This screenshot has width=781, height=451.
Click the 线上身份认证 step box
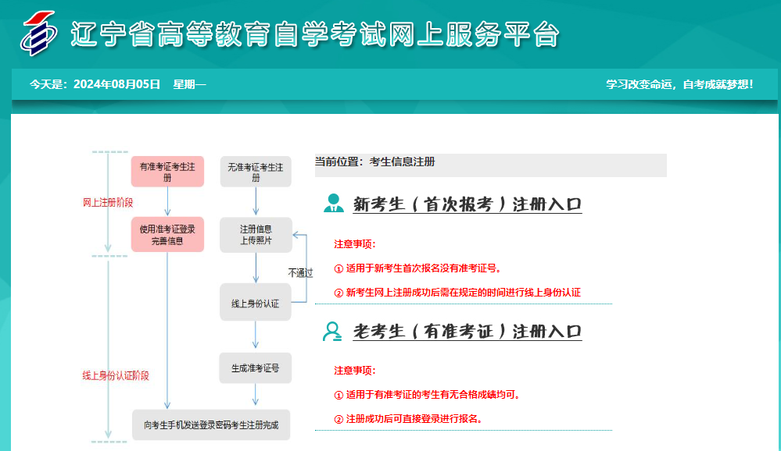pyautogui.click(x=255, y=304)
